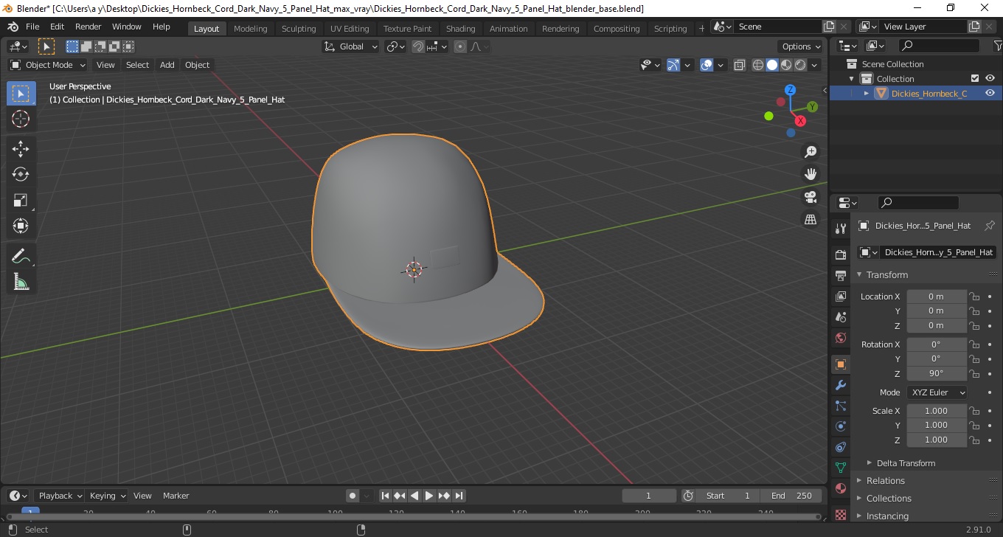Viewport: 1003px width, 537px height.
Task: Switch to rendered shading mode
Action: click(x=800, y=65)
